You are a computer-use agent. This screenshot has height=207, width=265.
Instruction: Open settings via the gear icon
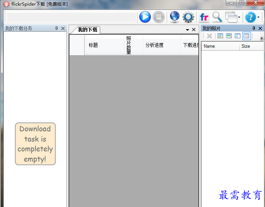coord(188,17)
